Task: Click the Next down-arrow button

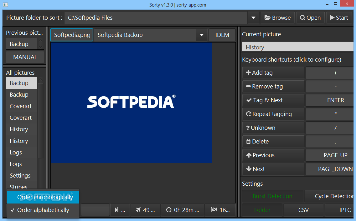Action: coord(273,169)
